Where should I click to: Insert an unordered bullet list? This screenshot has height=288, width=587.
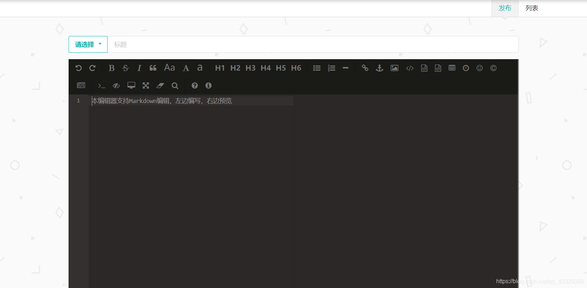point(317,68)
